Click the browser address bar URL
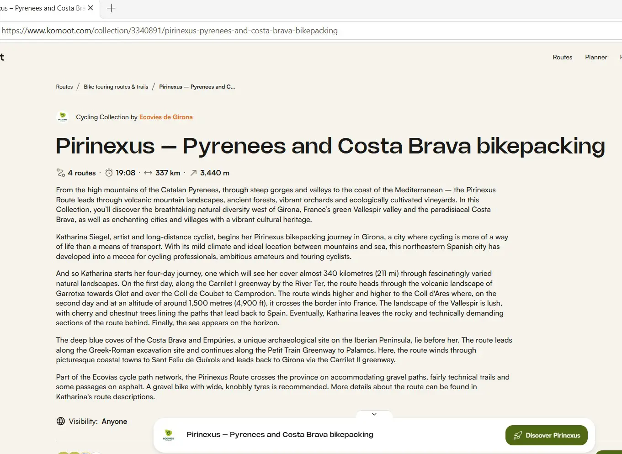The image size is (622, 454). point(170,31)
